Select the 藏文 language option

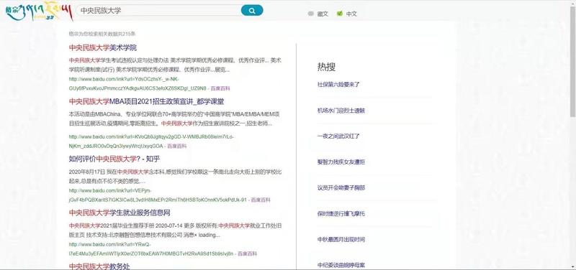318,14
